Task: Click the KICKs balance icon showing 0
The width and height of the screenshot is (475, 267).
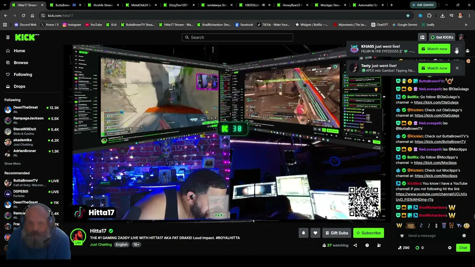Action: [x=417, y=248]
